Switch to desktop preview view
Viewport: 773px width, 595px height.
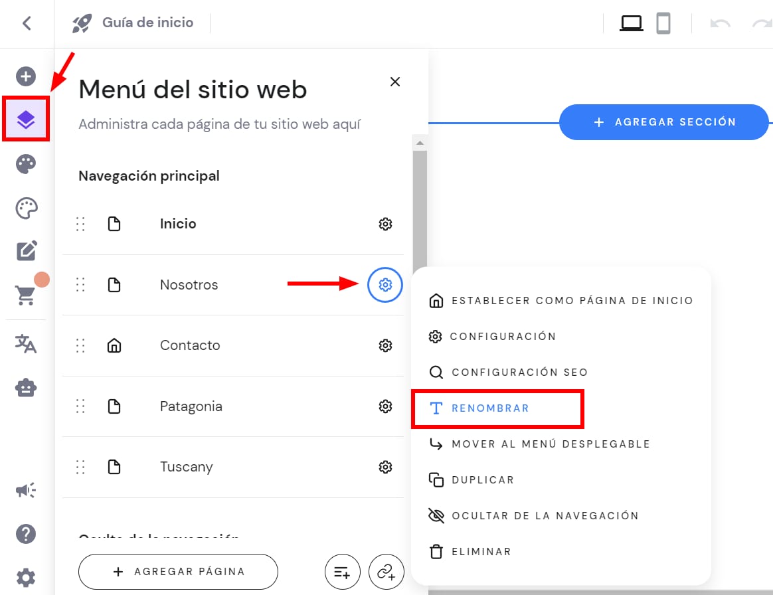point(631,24)
